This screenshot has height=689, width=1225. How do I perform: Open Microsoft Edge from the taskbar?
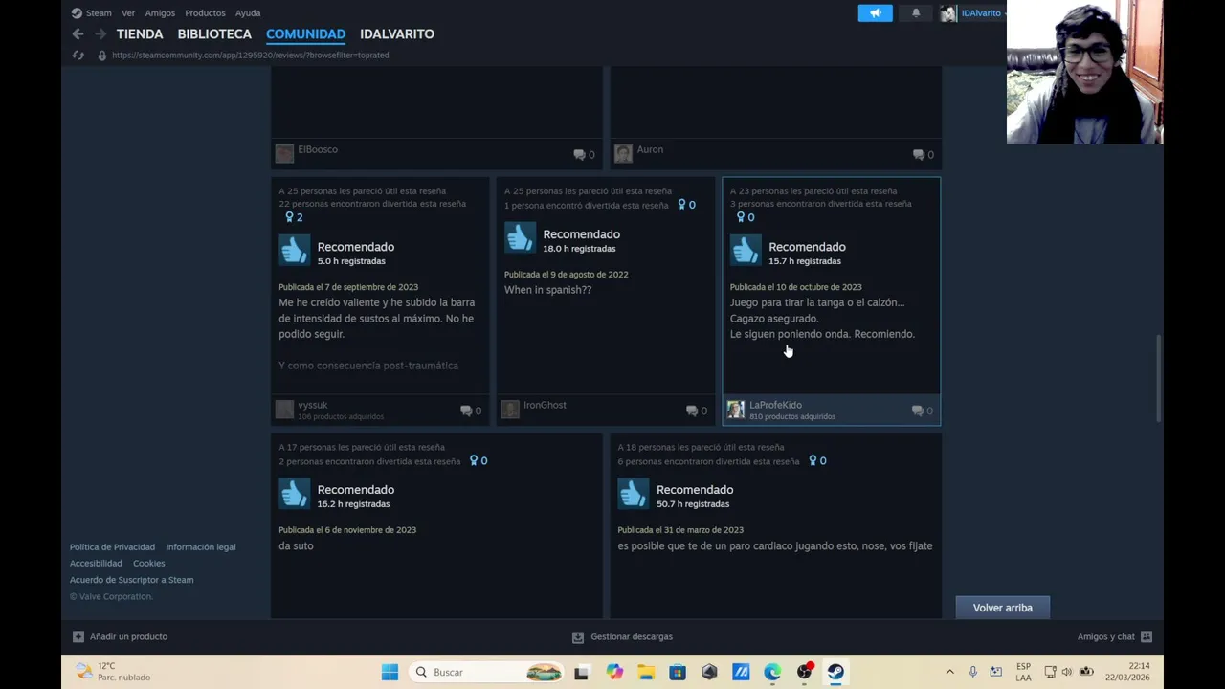click(772, 672)
